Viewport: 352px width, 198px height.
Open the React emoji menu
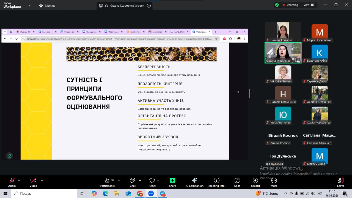click(x=152, y=182)
